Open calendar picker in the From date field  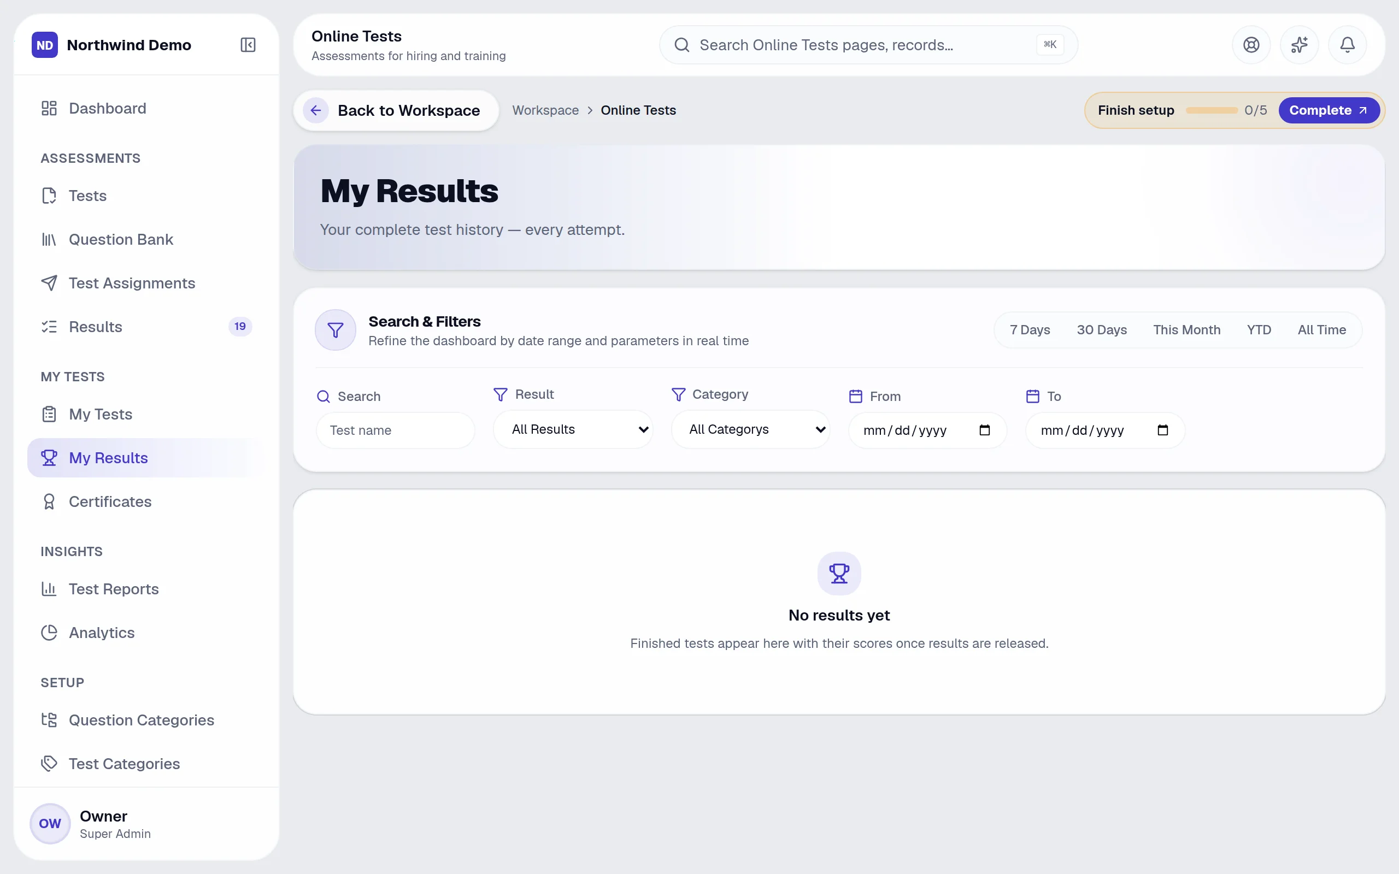click(x=985, y=430)
